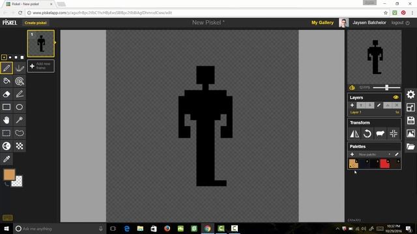Screen dimensions: 417x234
Task: Switch to the Piskel browser tab
Action: (x=29, y=4)
